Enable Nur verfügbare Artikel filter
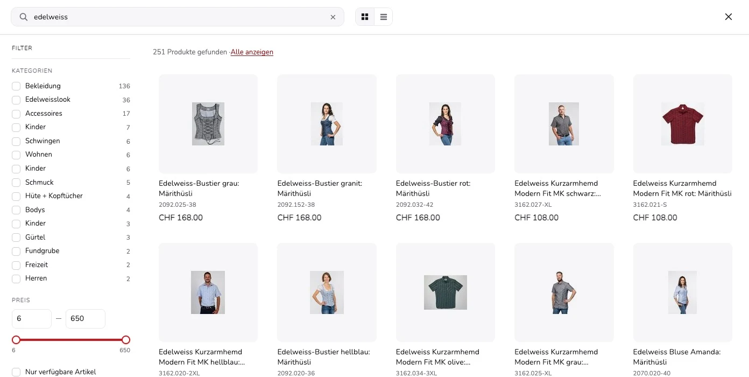Screen dimensions: 749x377 click(16, 372)
